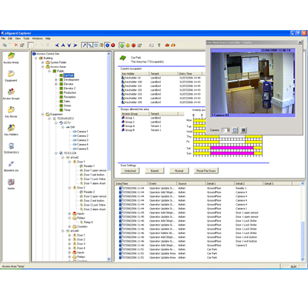The image size is (308, 308).
Task: Open the Help menu
Action: (48, 38)
